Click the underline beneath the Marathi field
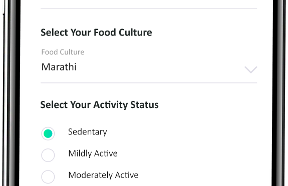The width and height of the screenshot is (288, 186). 149,82
